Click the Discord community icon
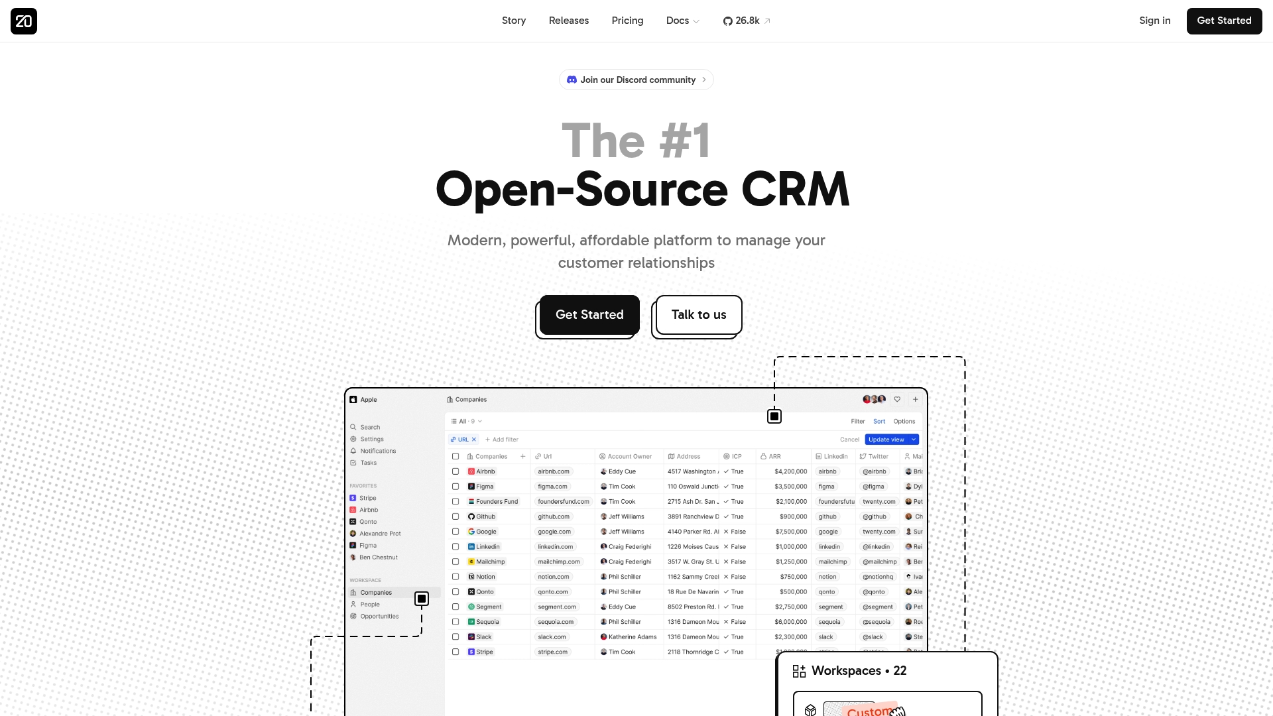Image resolution: width=1273 pixels, height=716 pixels. pyautogui.click(x=573, y=80)
